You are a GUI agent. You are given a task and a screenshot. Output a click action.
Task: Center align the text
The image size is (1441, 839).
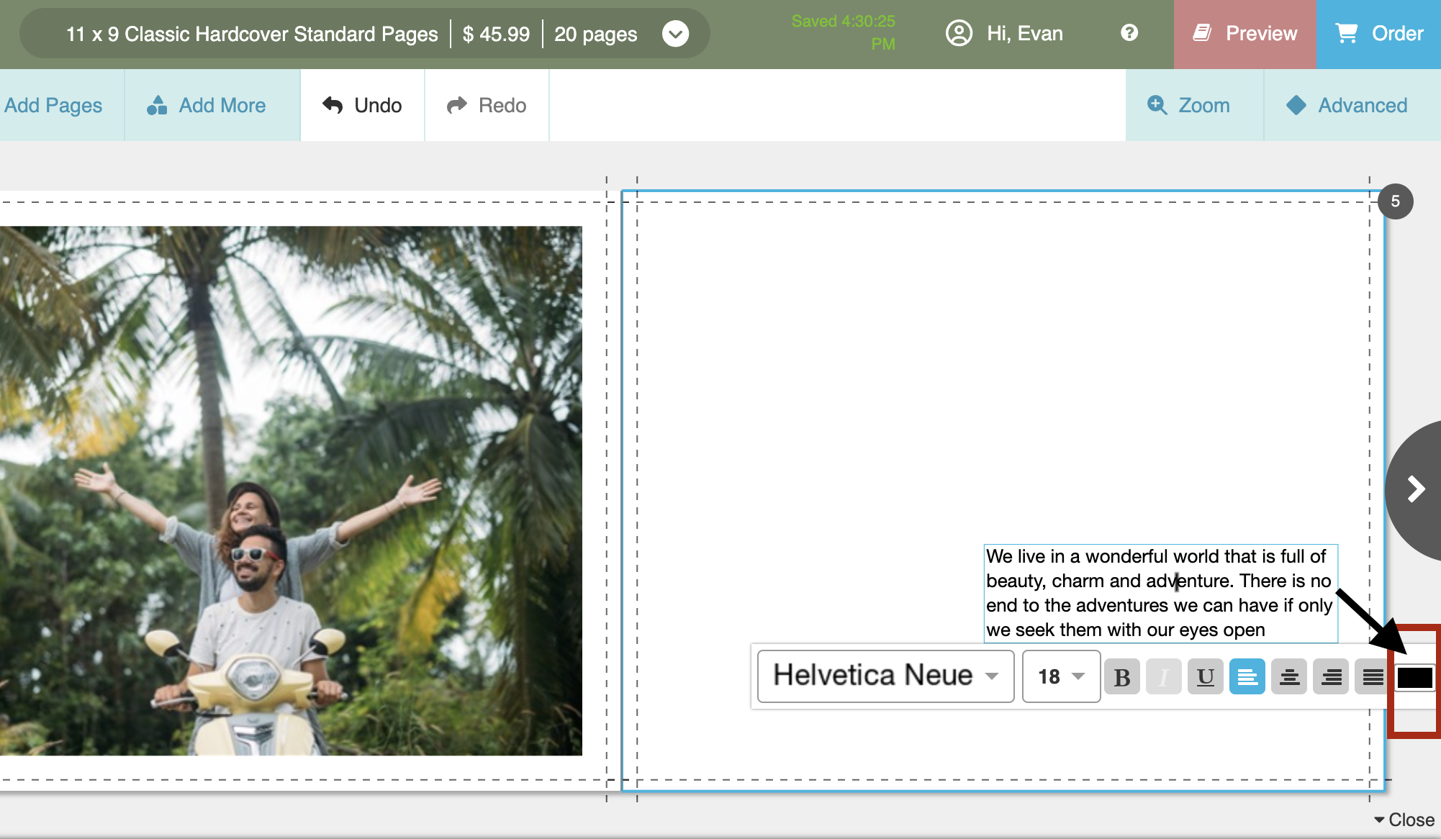[1288, 677]
